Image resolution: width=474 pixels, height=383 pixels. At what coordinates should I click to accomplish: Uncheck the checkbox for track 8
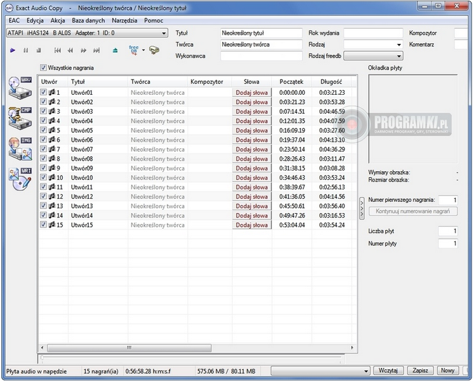(x=43, y=158)
